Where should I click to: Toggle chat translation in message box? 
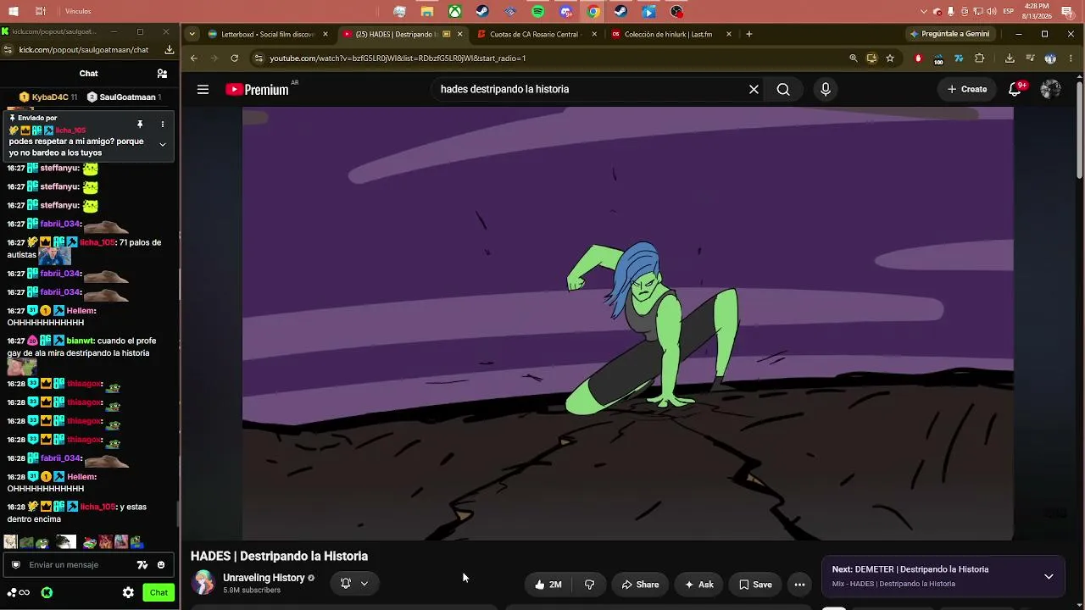(x=142, y=565)
